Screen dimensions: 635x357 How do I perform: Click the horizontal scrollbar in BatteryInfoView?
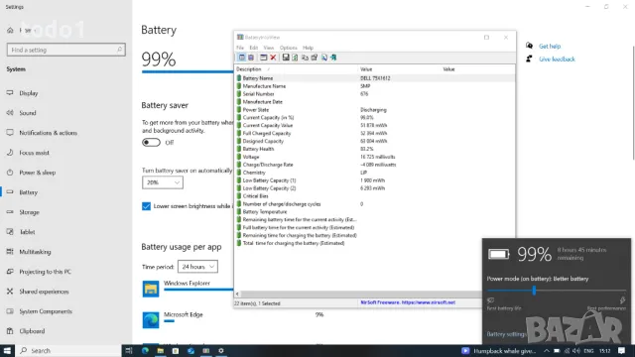click(x=360, y=295)
